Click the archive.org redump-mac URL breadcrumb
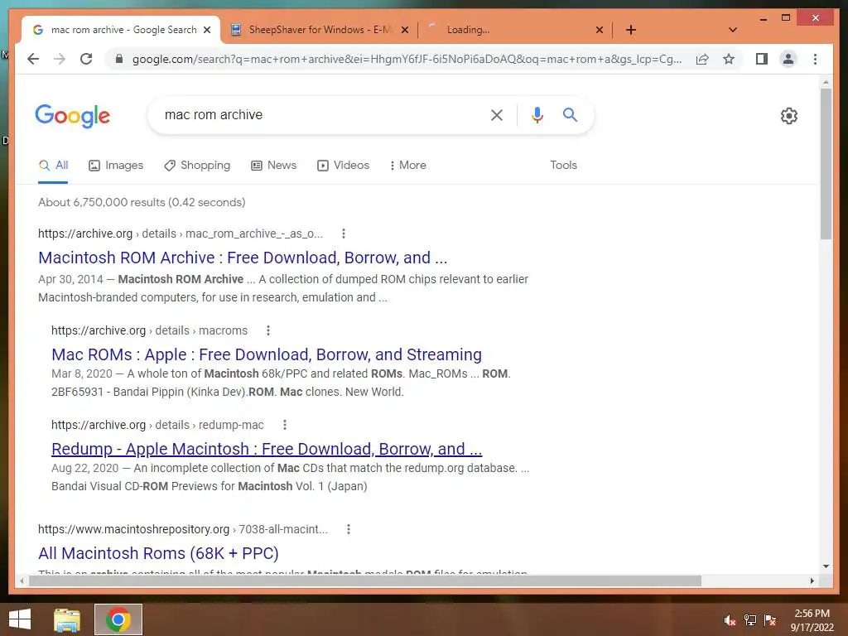 pyautogui.click(x=157, y=425)
